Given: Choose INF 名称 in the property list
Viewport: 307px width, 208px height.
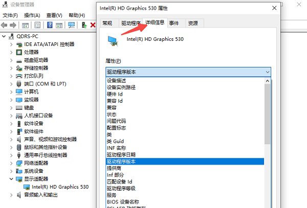Looking at the screenshot, I should pyautogui.click(x=185, y=148).
